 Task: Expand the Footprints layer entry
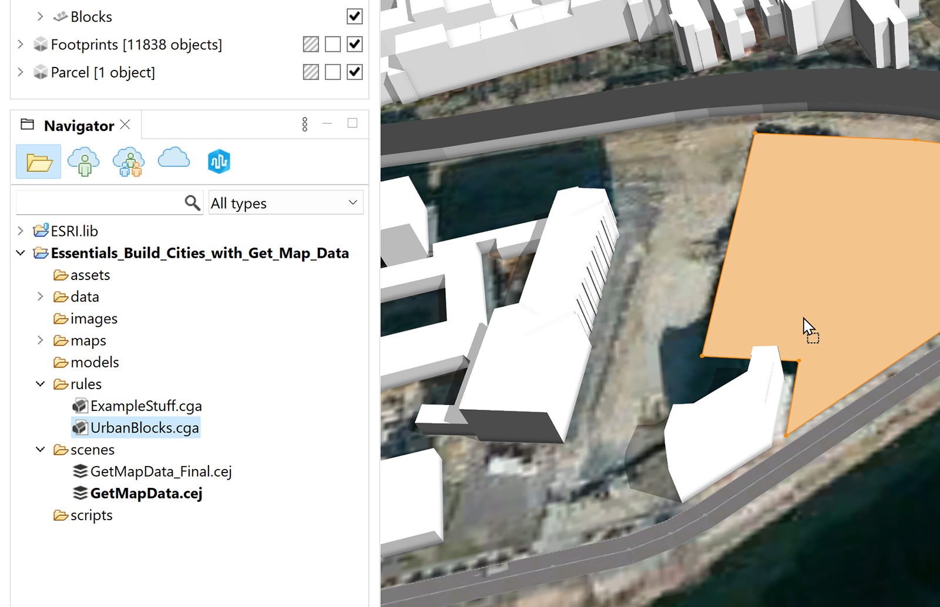(x=21, y=44)
